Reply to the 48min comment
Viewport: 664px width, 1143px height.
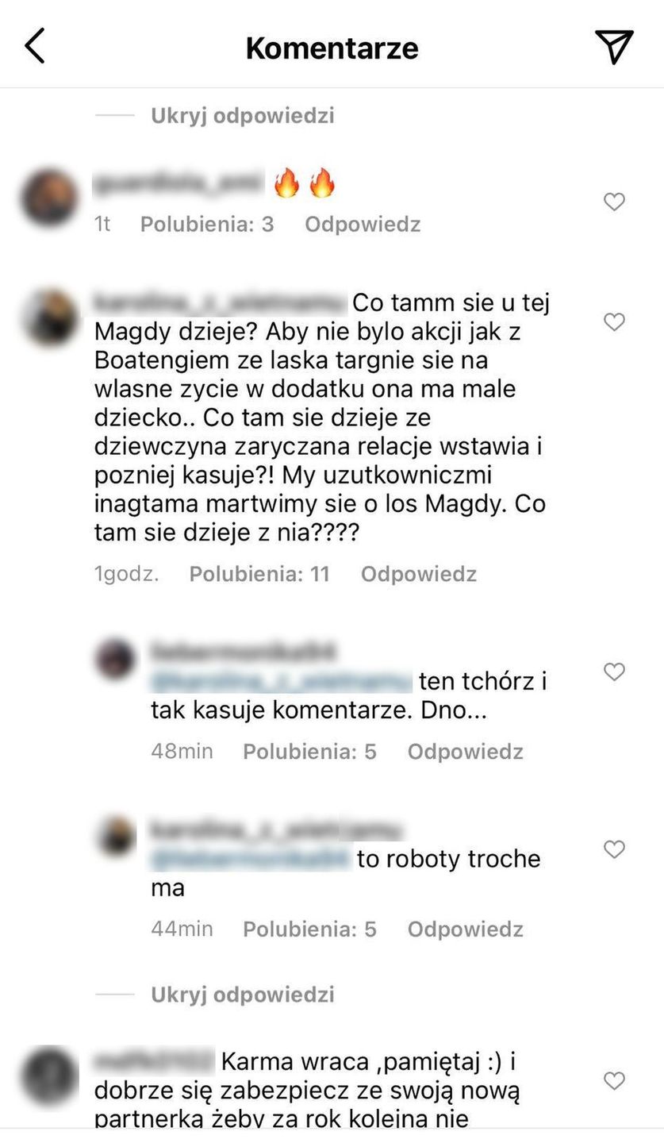click(466, 752)
